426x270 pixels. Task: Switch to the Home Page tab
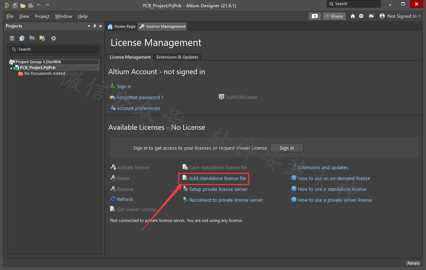(121, 26)
